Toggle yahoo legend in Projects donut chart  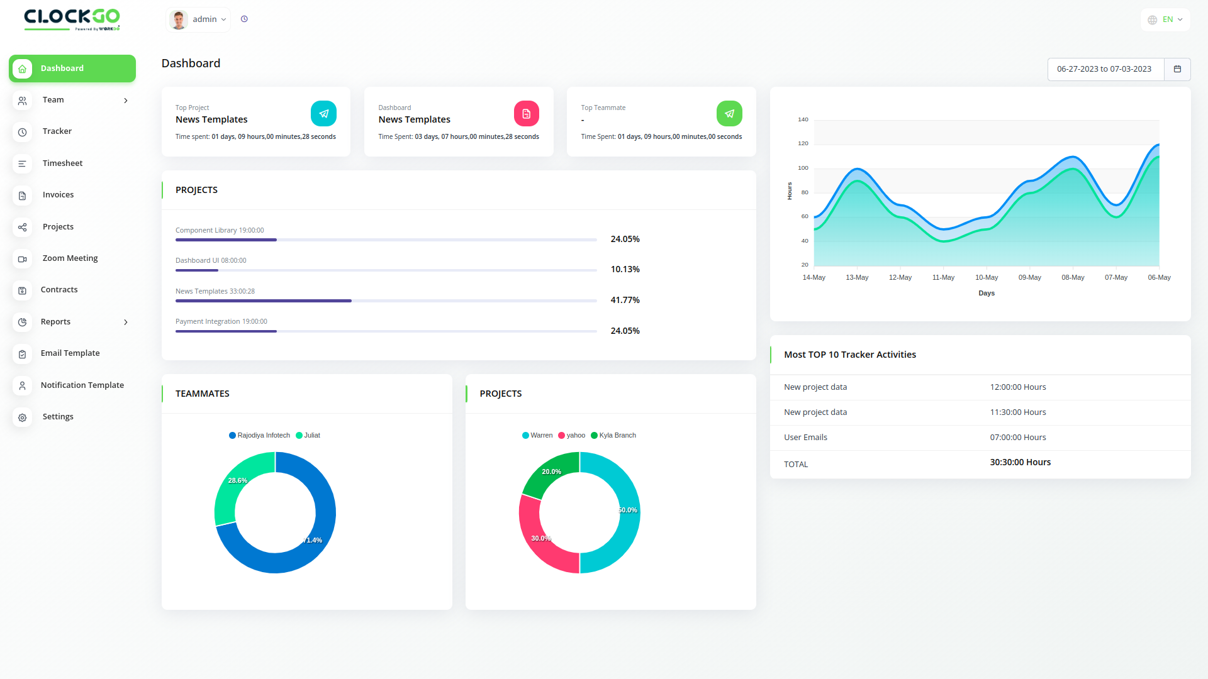click(x=571, y=435)
